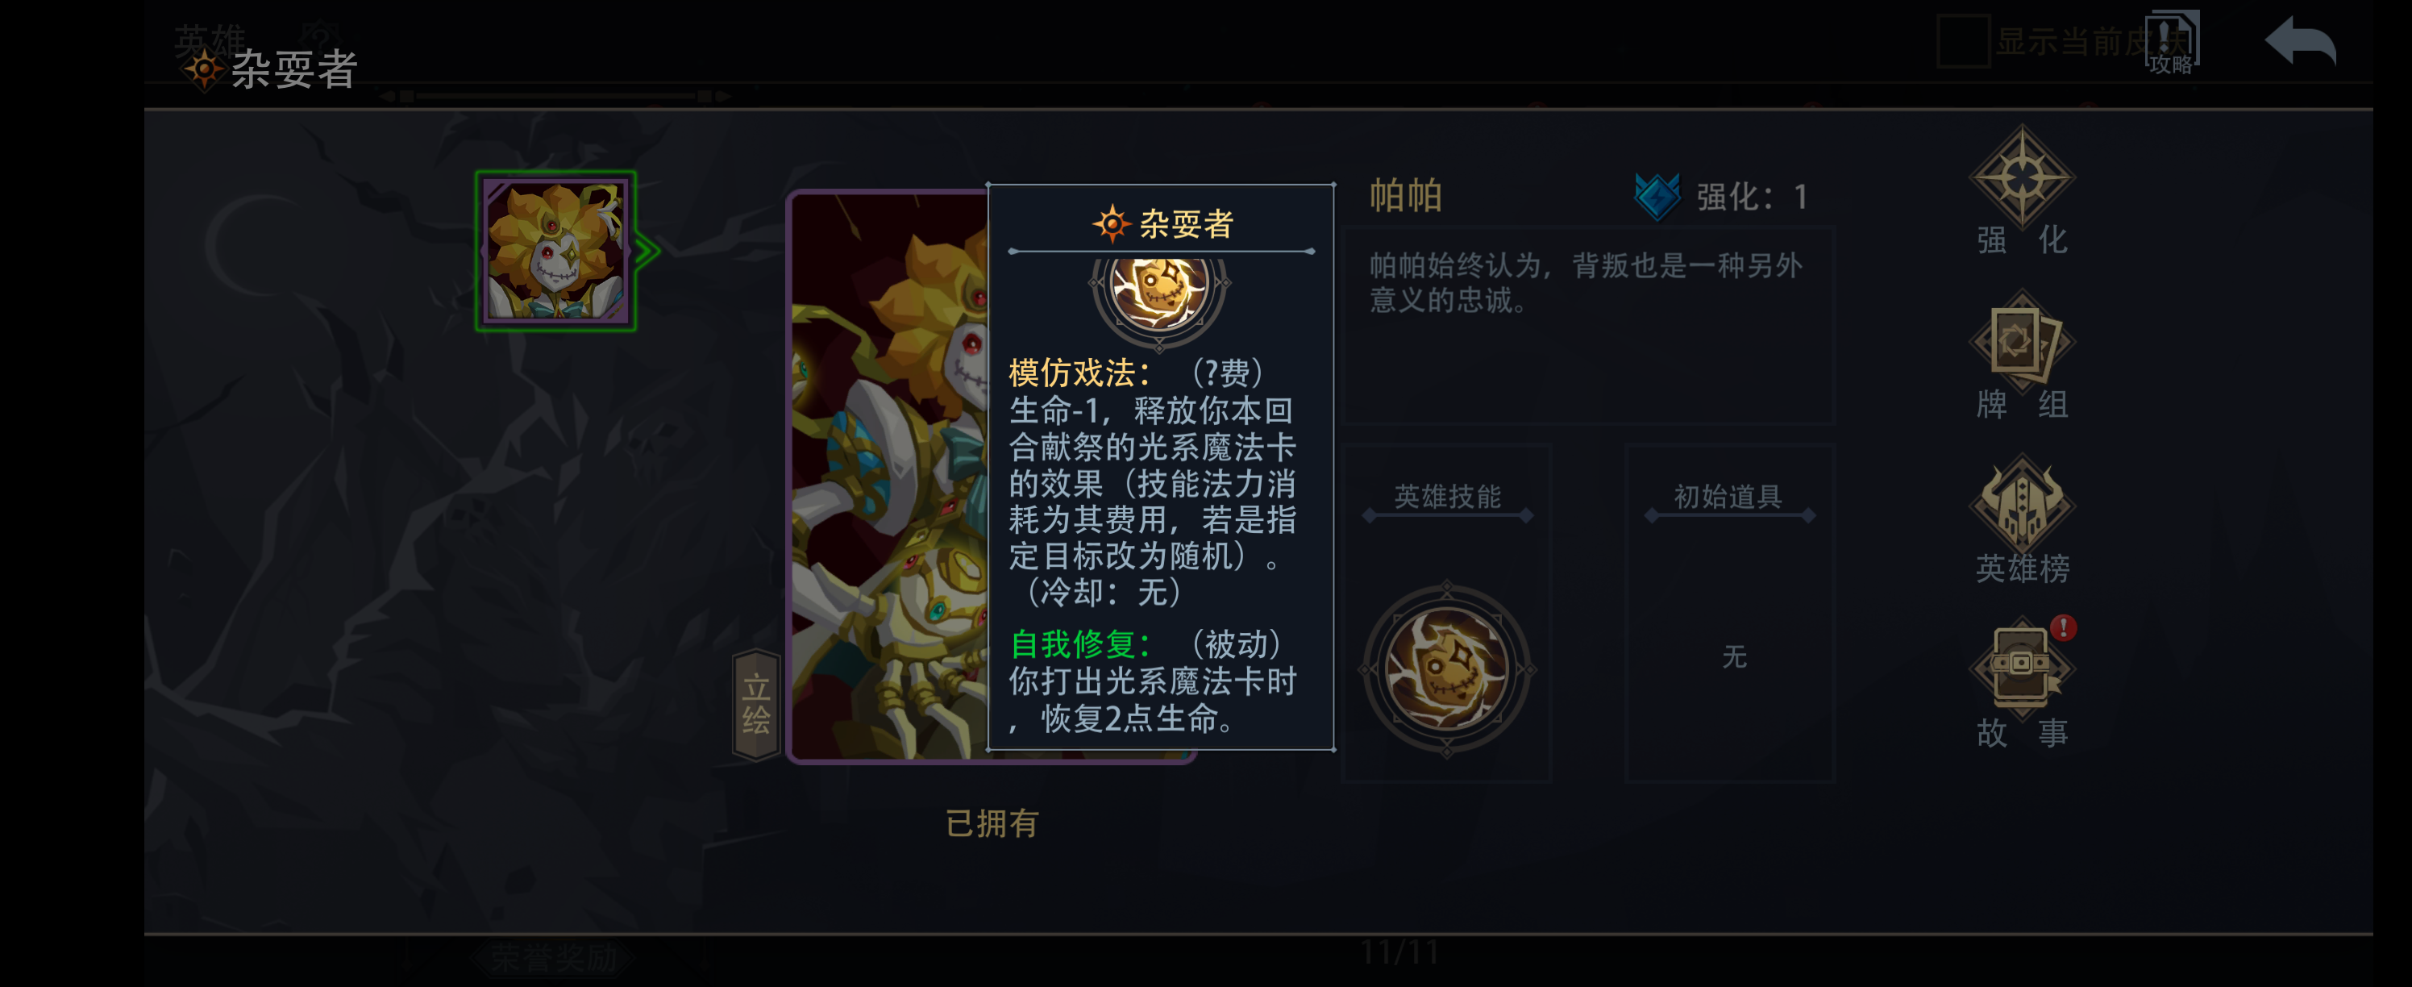This screenshot has width=2412, height=987.
Task: Select the 帕帕 hero portrait thumbnail
Action: (x=555, y=251)
